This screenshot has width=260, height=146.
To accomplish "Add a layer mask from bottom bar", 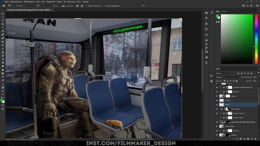I will [x=241, y=139].
